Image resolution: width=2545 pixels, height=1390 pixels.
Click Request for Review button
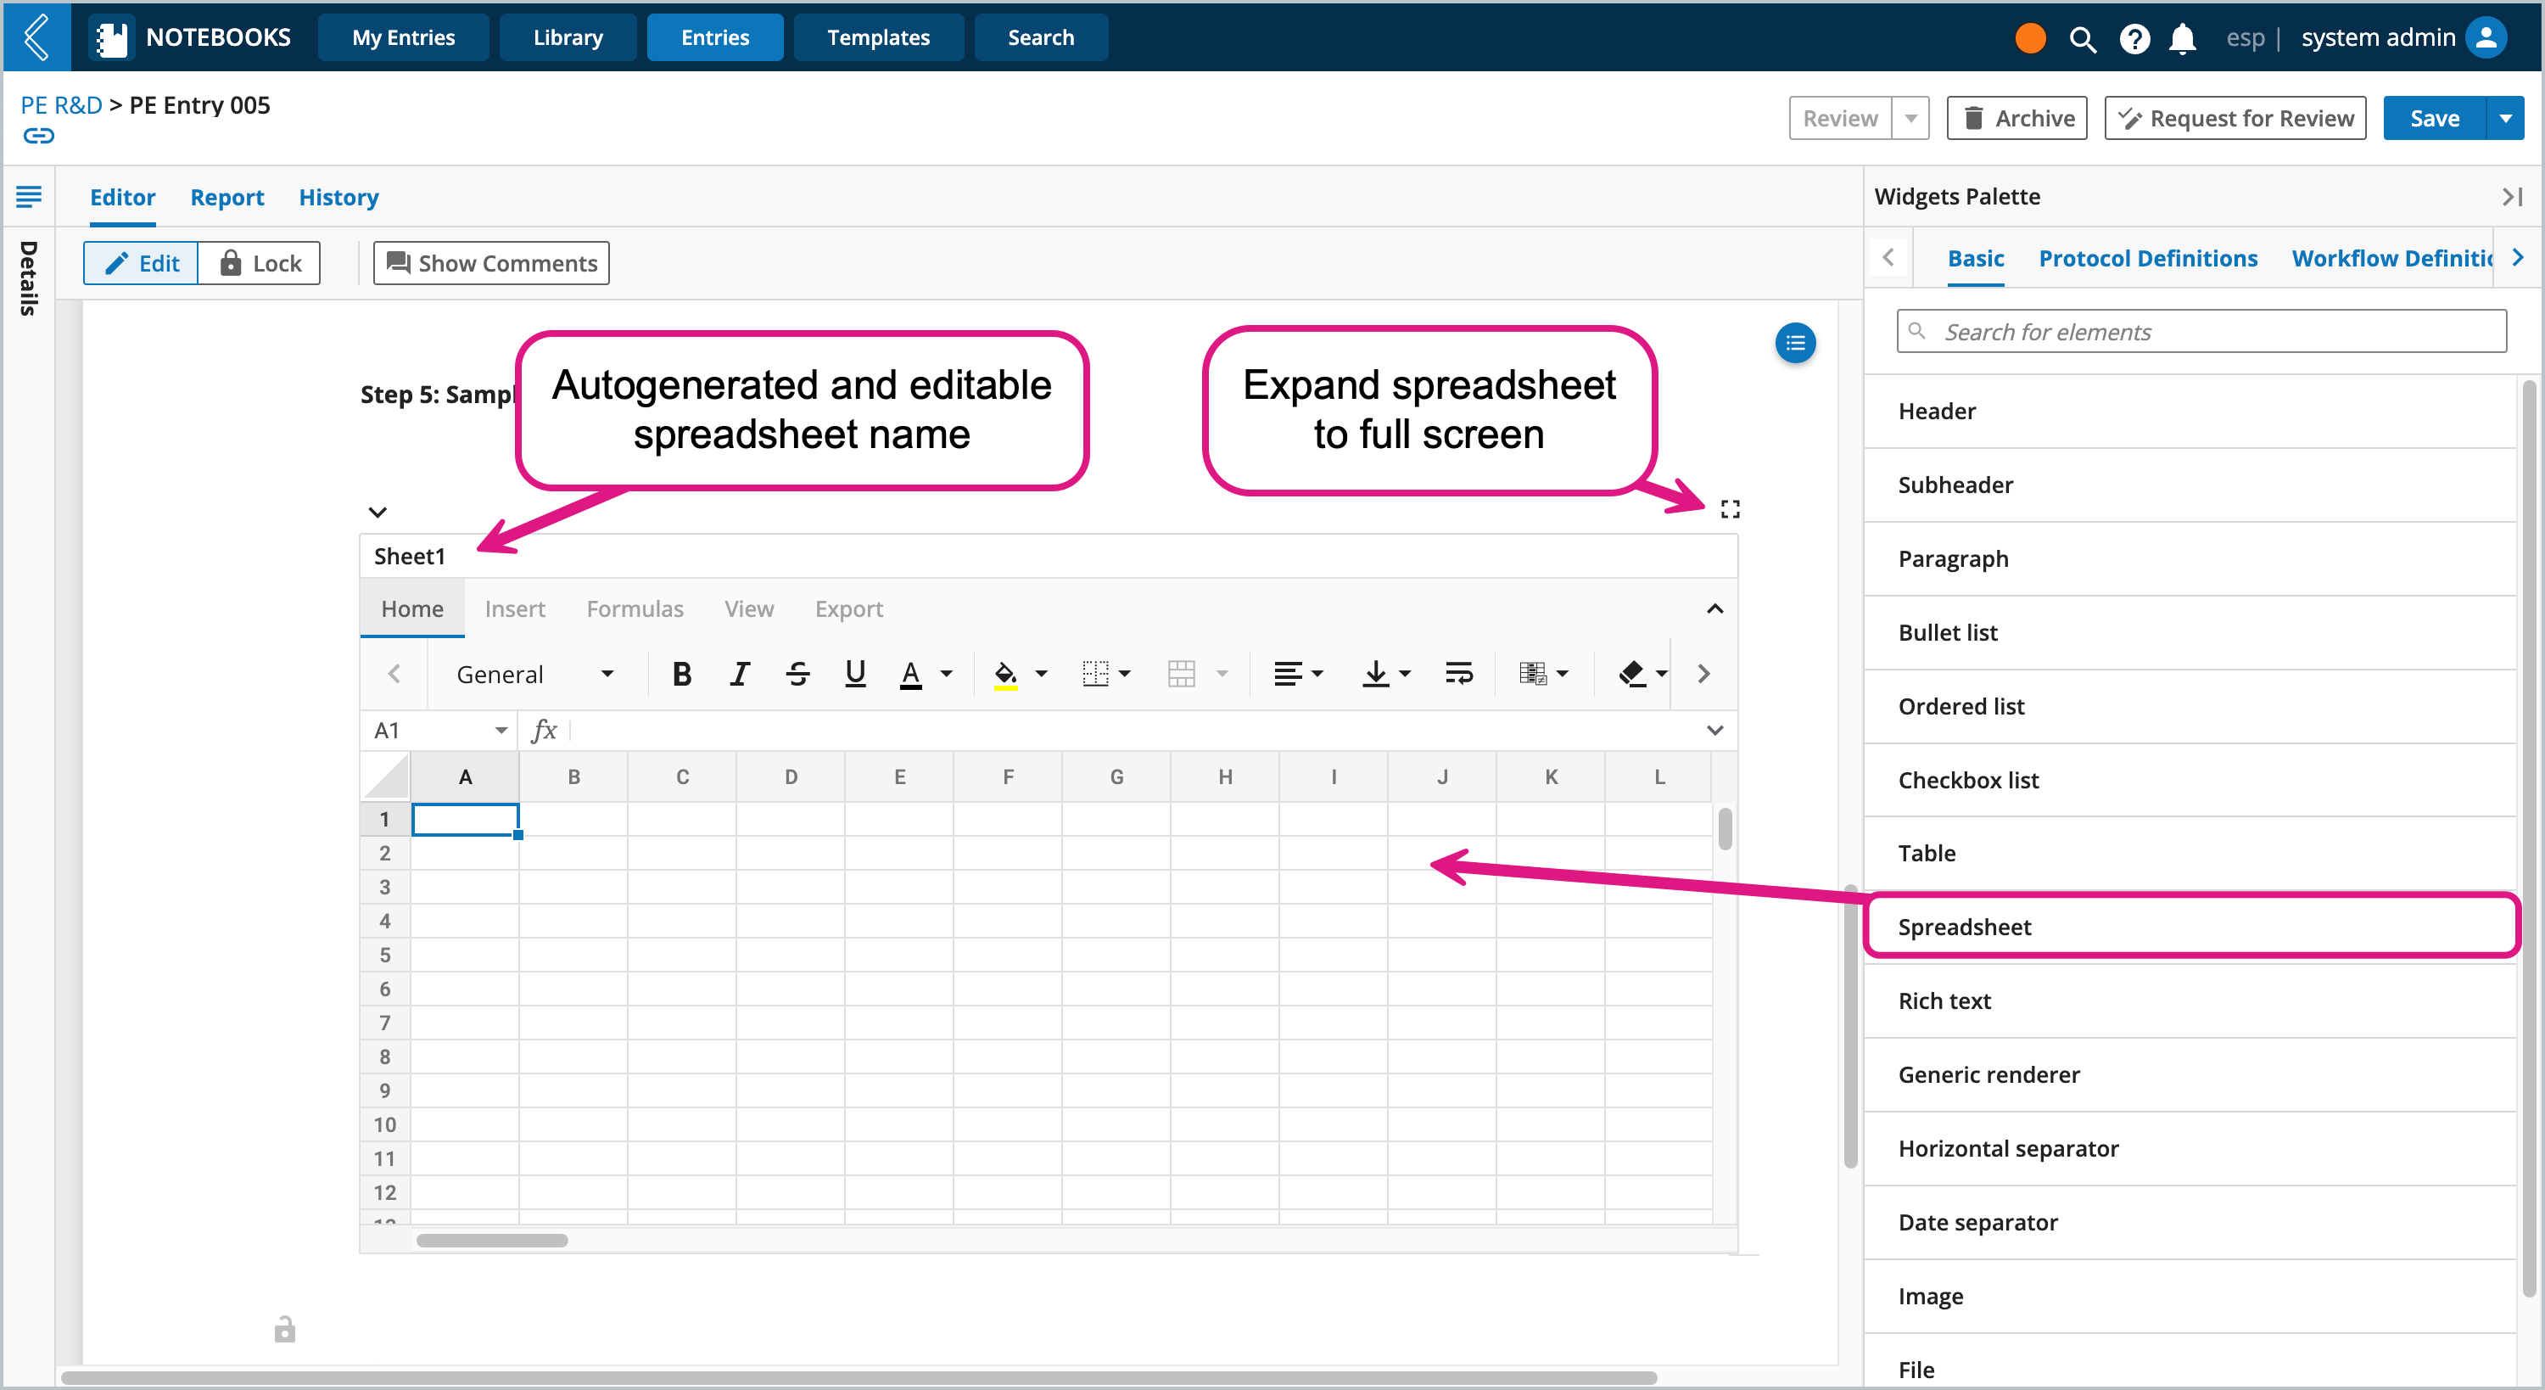(2235, 119)
